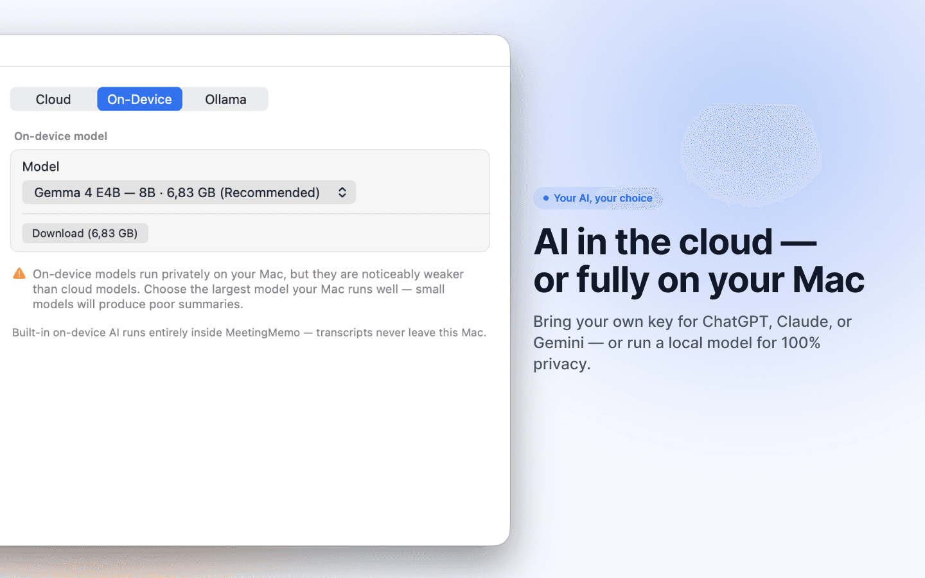Switch to the Cloud tab
Viewport: 925px width, 578px height.
tap(53, 99)
